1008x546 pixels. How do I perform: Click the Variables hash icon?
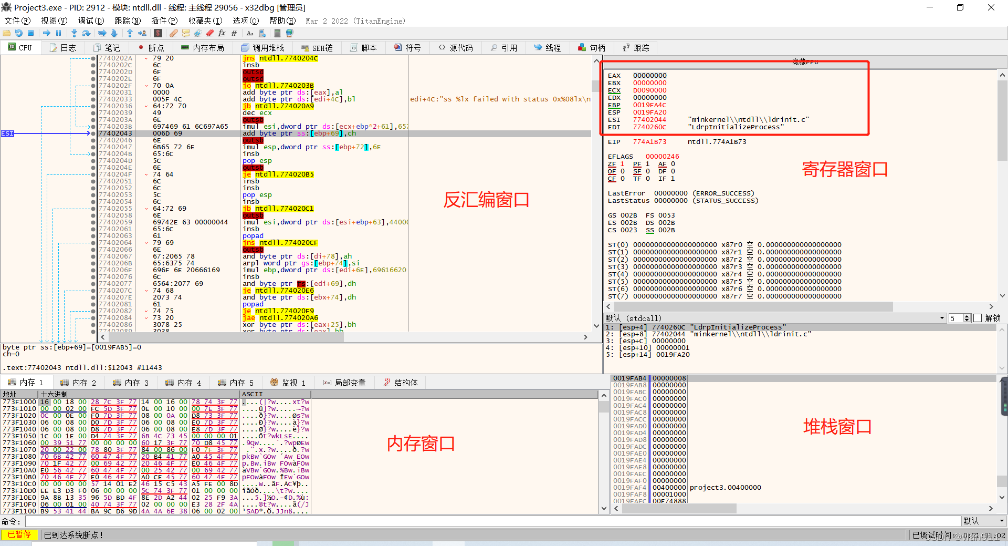click(x=234, y=33)
